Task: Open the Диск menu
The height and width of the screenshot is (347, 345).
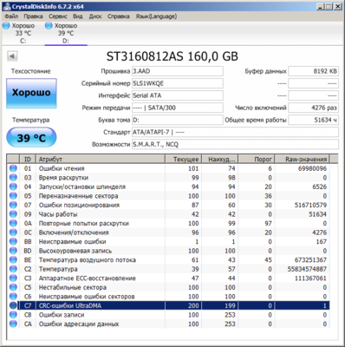Action: pos(95,16)
